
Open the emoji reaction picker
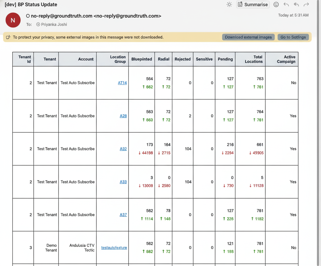tap(276, 5)
